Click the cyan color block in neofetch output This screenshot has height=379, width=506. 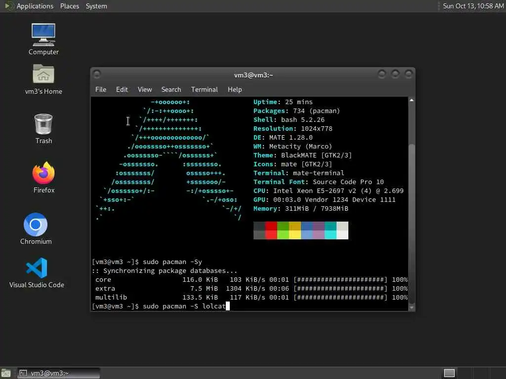point(331,230)
